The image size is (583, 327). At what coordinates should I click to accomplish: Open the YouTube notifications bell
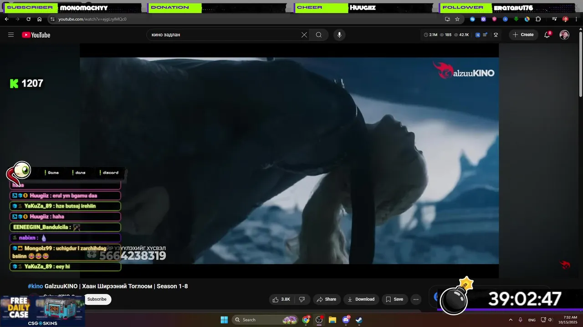point(547,35)
